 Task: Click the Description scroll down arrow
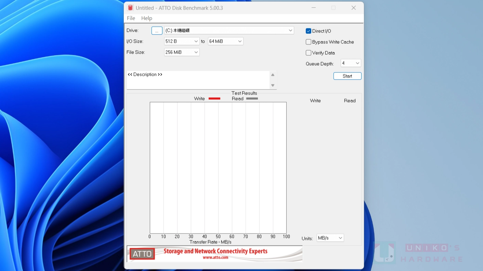(273, 85)
